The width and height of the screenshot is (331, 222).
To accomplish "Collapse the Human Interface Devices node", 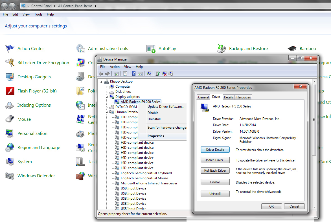I will pyautogui.click(x=107, y=112).
